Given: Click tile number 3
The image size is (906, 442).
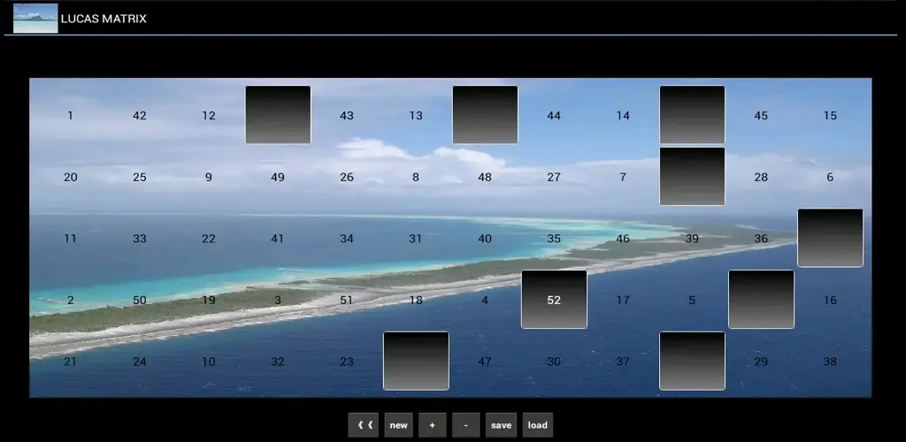Looking at the screenshot, I should (278, 300).
